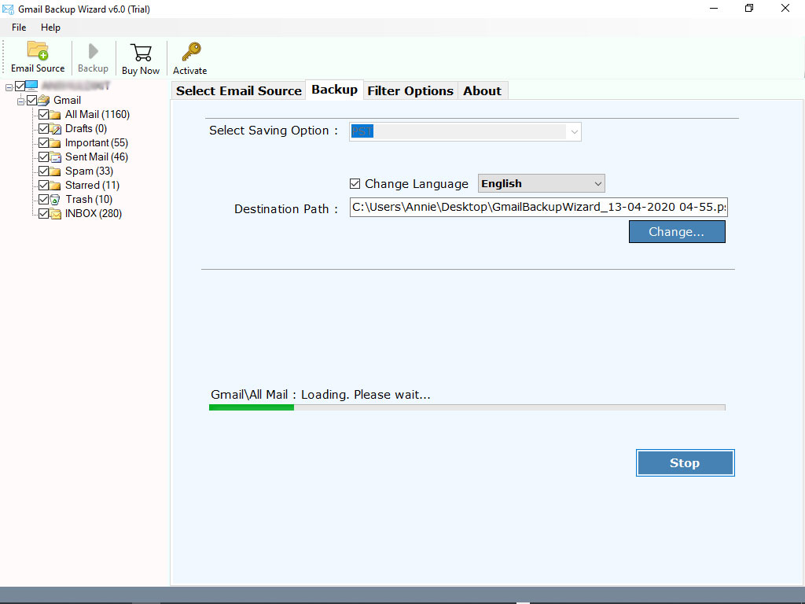This screenshot has height=604, width=805.
Task: Click the INBOX envelope folder icon
Action: point(56,214)
